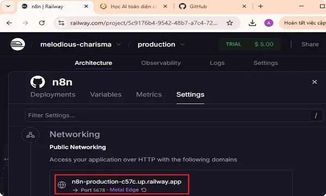The height and width of the screenshot is (196, 326).
Task: Click the TRIAL plan badge
Action: coord(234,44)
